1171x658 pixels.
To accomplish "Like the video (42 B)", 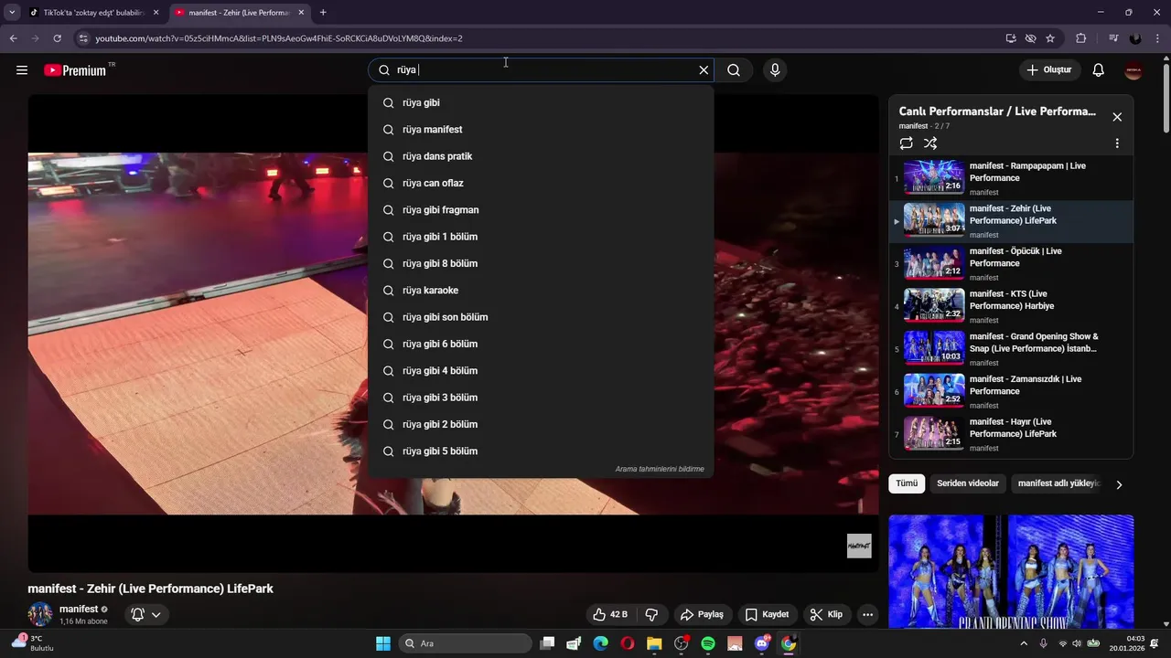I will (x=610, y=614).
